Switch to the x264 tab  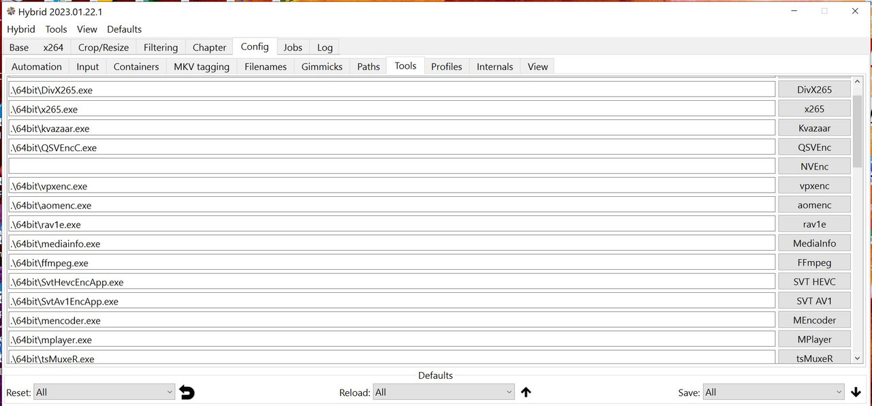53,47
